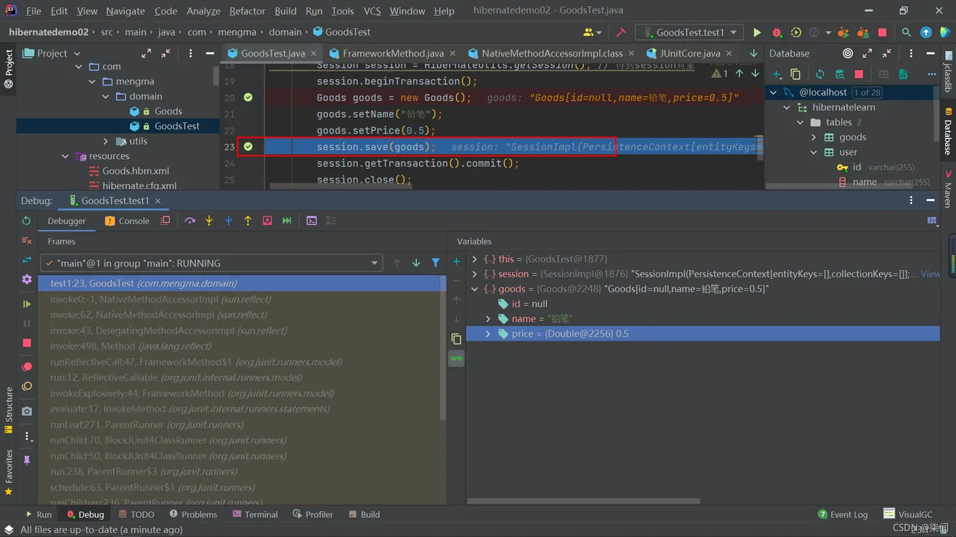The height and width of the screenshot is (537, 956).
Task: Collapse the resources folder
Action: point(66,156)
